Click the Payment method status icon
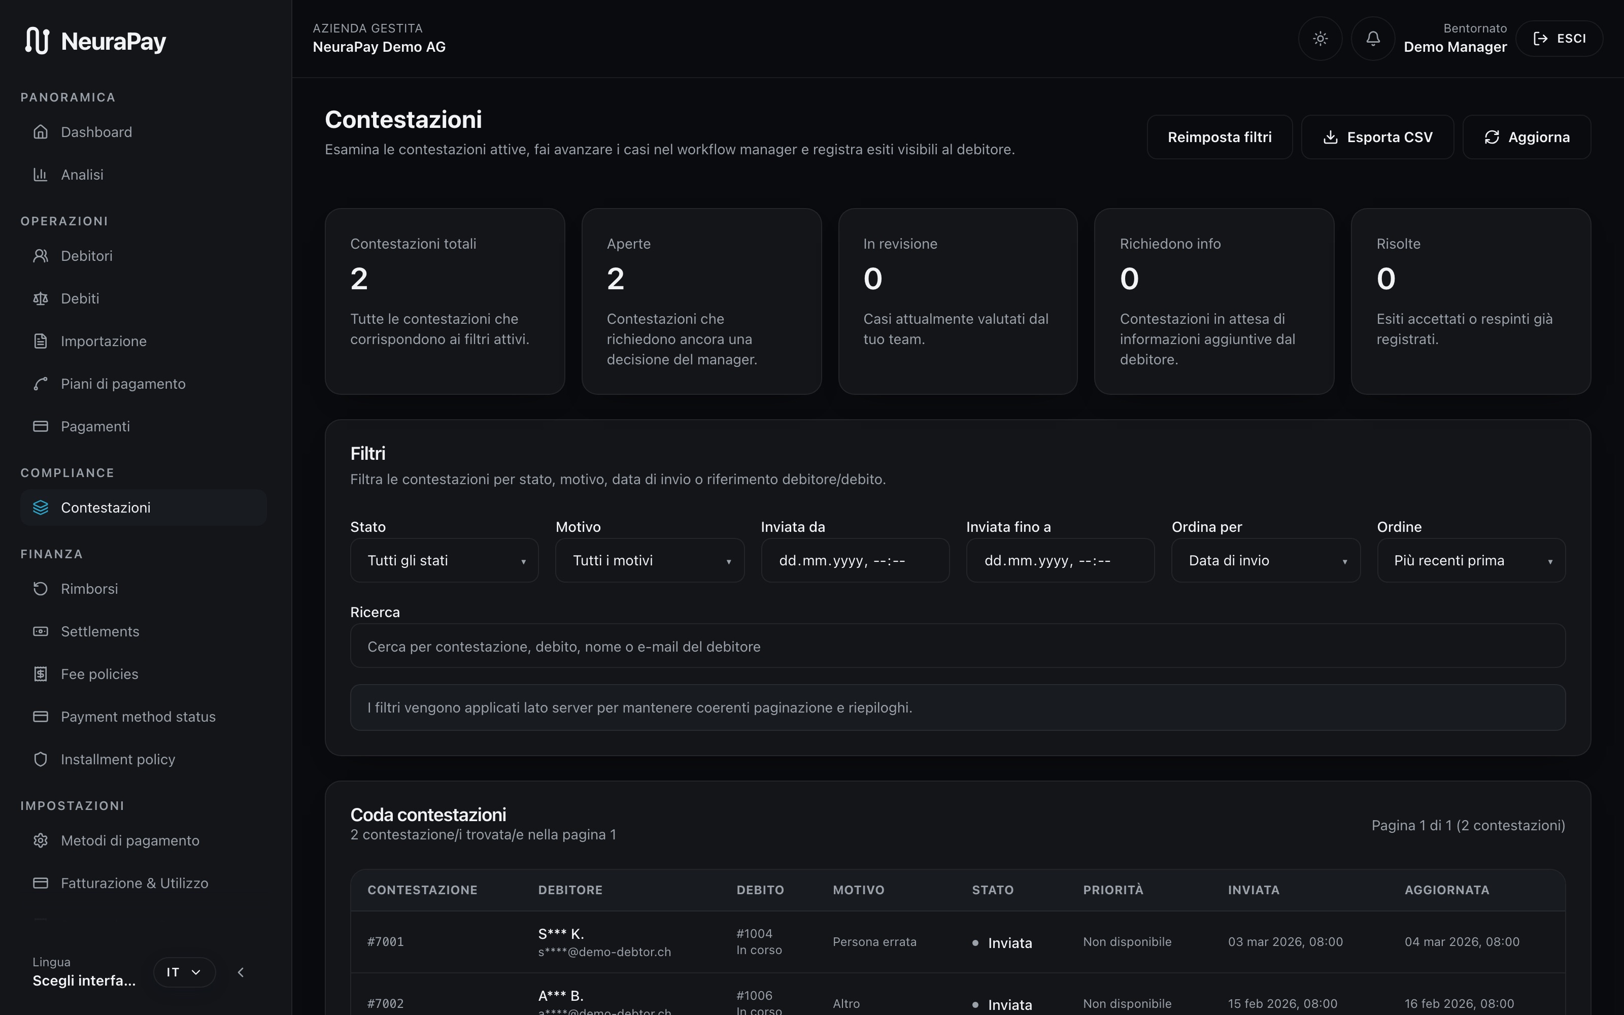The image size is (1624, 1015). coord(40,717)
